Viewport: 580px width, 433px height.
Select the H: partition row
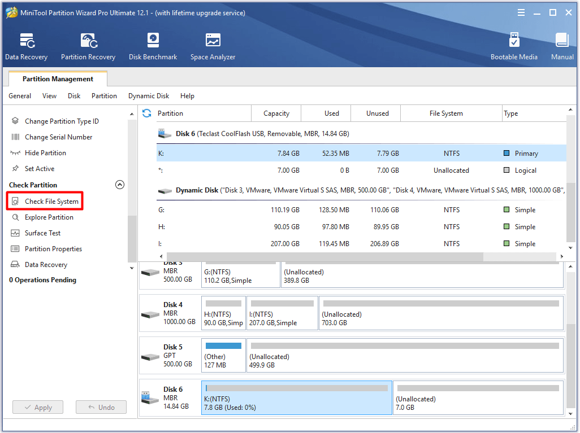(x=361, y=226)
